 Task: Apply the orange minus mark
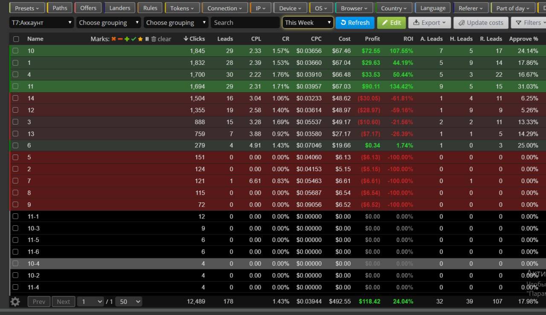[x=120, y=39]
